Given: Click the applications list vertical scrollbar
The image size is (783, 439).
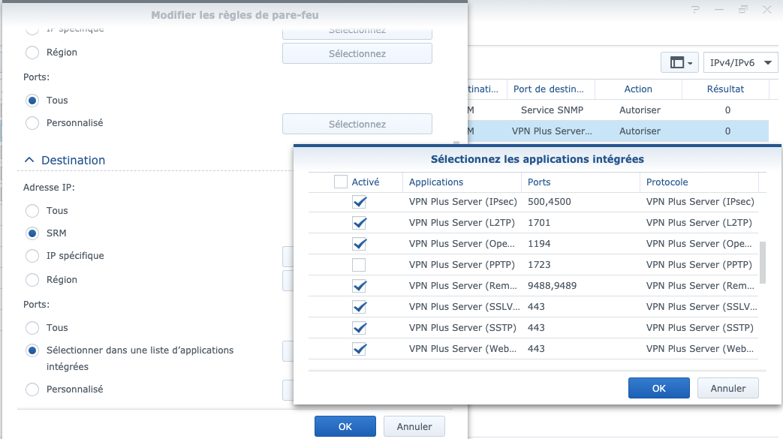Looking at the screenshot, I should (763, 263).
